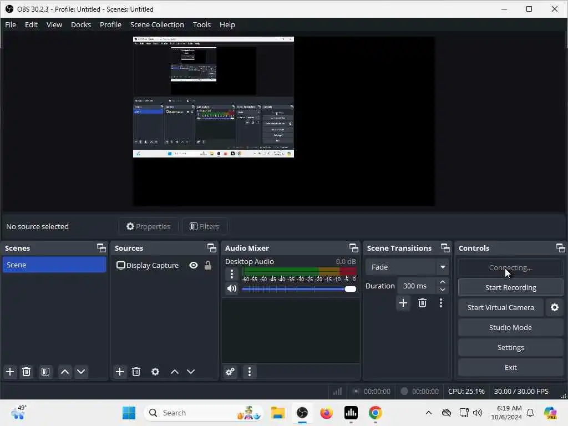Open Audio Mixer panel options menu

(250, 372)
